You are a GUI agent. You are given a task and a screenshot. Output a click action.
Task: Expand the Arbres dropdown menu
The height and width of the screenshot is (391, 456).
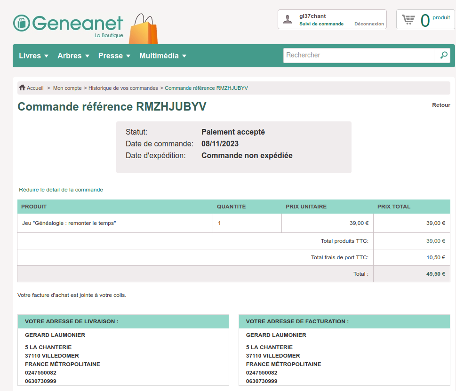click(x=73, y=56)
